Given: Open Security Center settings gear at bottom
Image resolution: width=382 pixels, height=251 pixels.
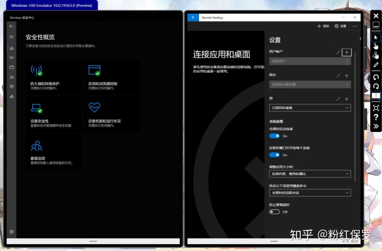Looking at the screenshot, I should [x=12, y=231].
